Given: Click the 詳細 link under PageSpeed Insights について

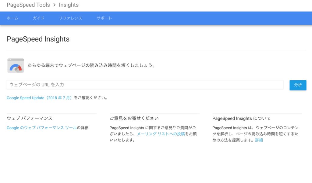Looking at the screenshot, I should 259,140.
